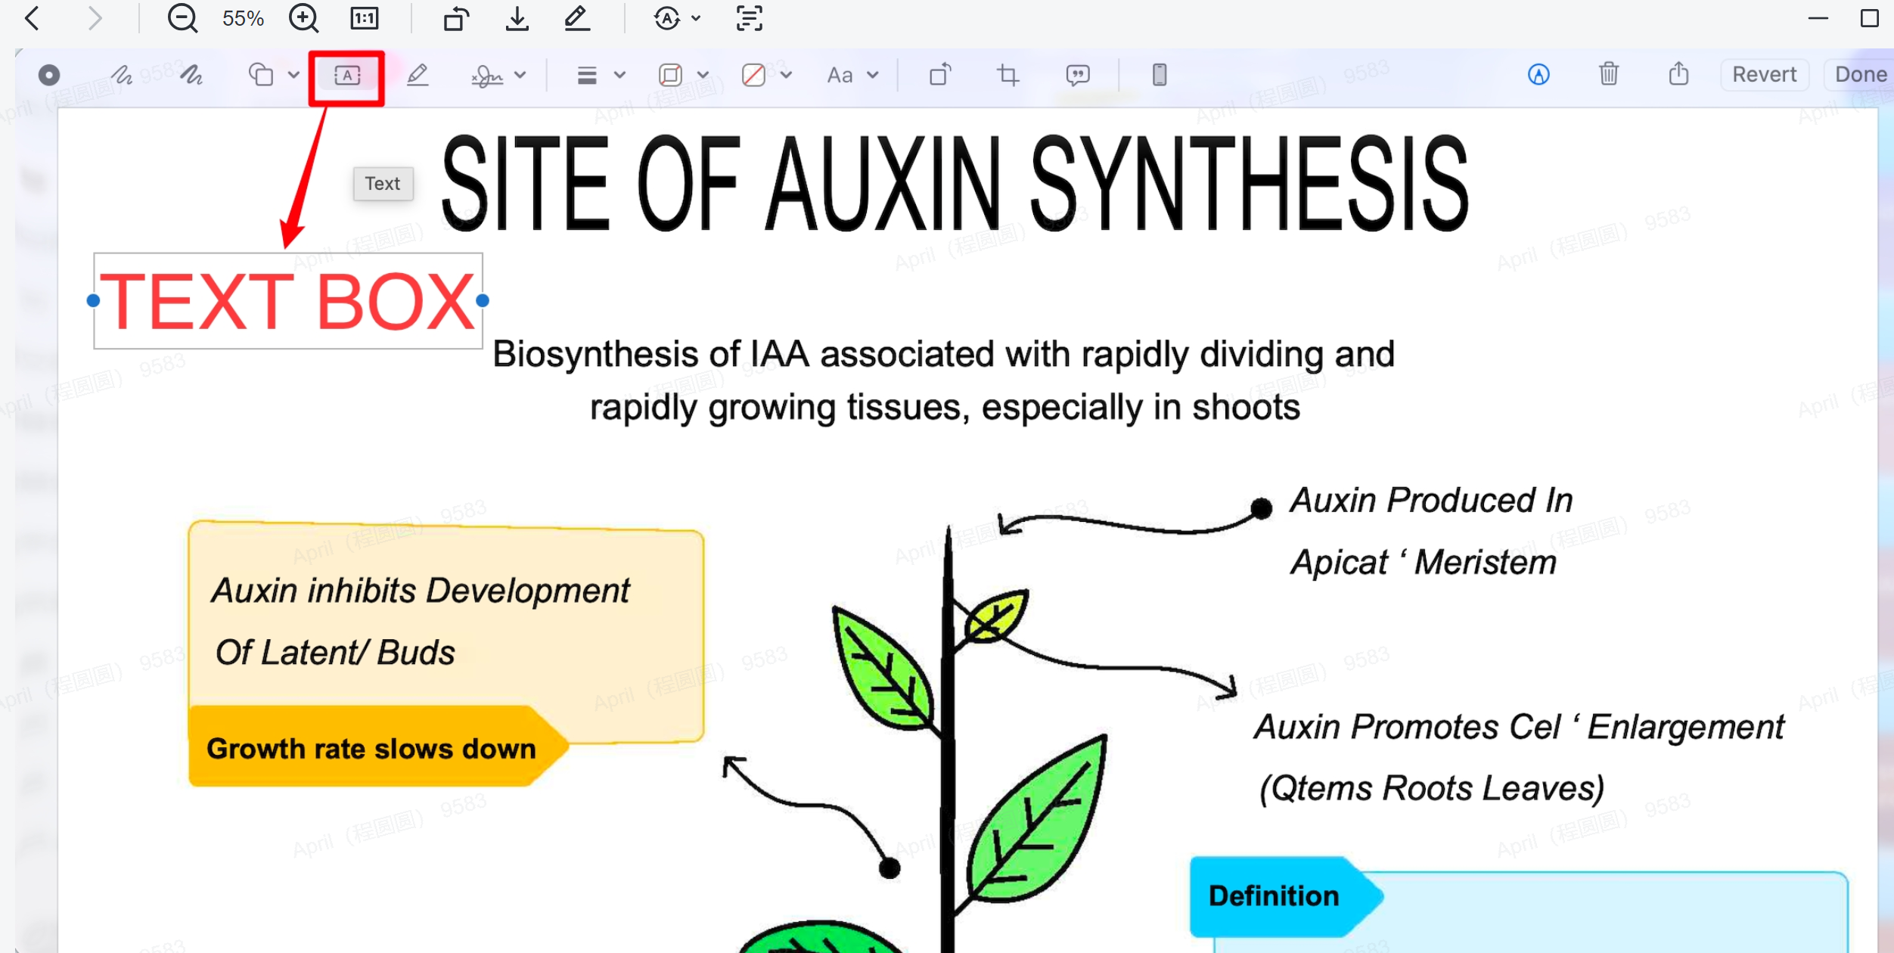
Task: Expand the Shapes dropdown arrow
Action: tap(293, 75)
